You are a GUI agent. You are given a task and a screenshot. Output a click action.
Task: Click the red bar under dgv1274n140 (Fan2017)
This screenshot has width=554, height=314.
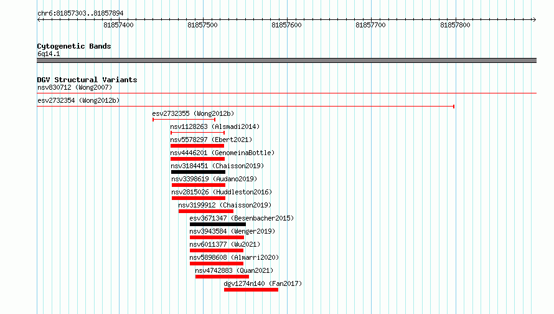pos(251,290)
